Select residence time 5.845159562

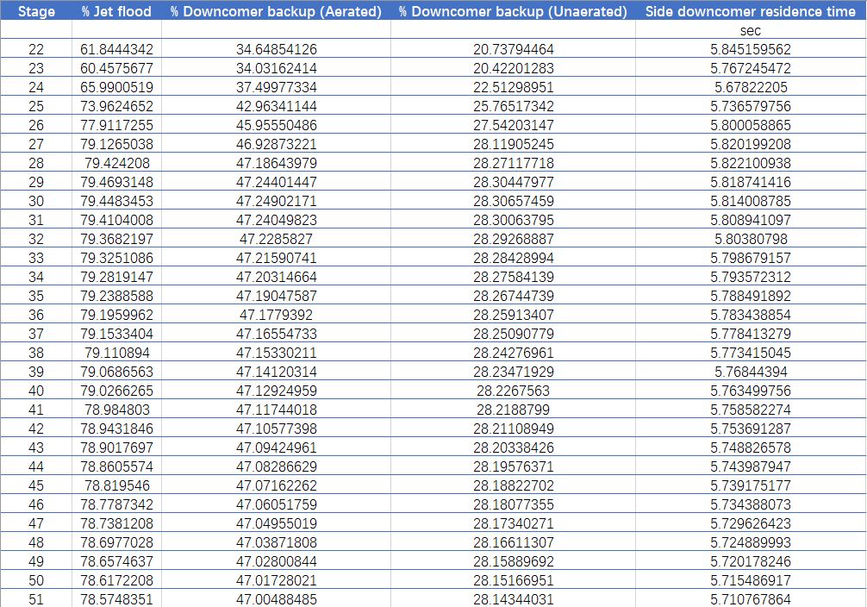click(751, 49)
